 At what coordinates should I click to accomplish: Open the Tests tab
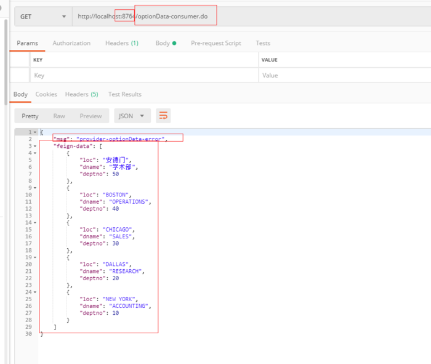point(263,43)
